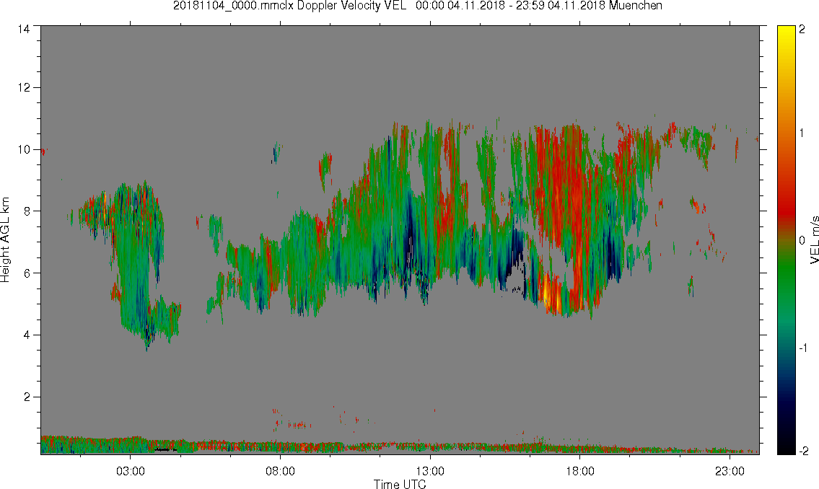Click the height label '6'
819x489 pixels.
27,273
